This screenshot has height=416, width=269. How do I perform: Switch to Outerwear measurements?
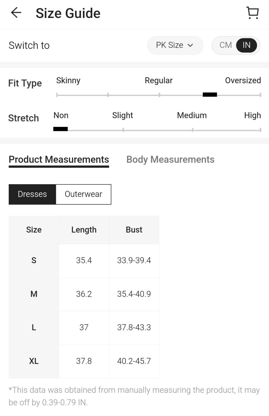(83, 194)
